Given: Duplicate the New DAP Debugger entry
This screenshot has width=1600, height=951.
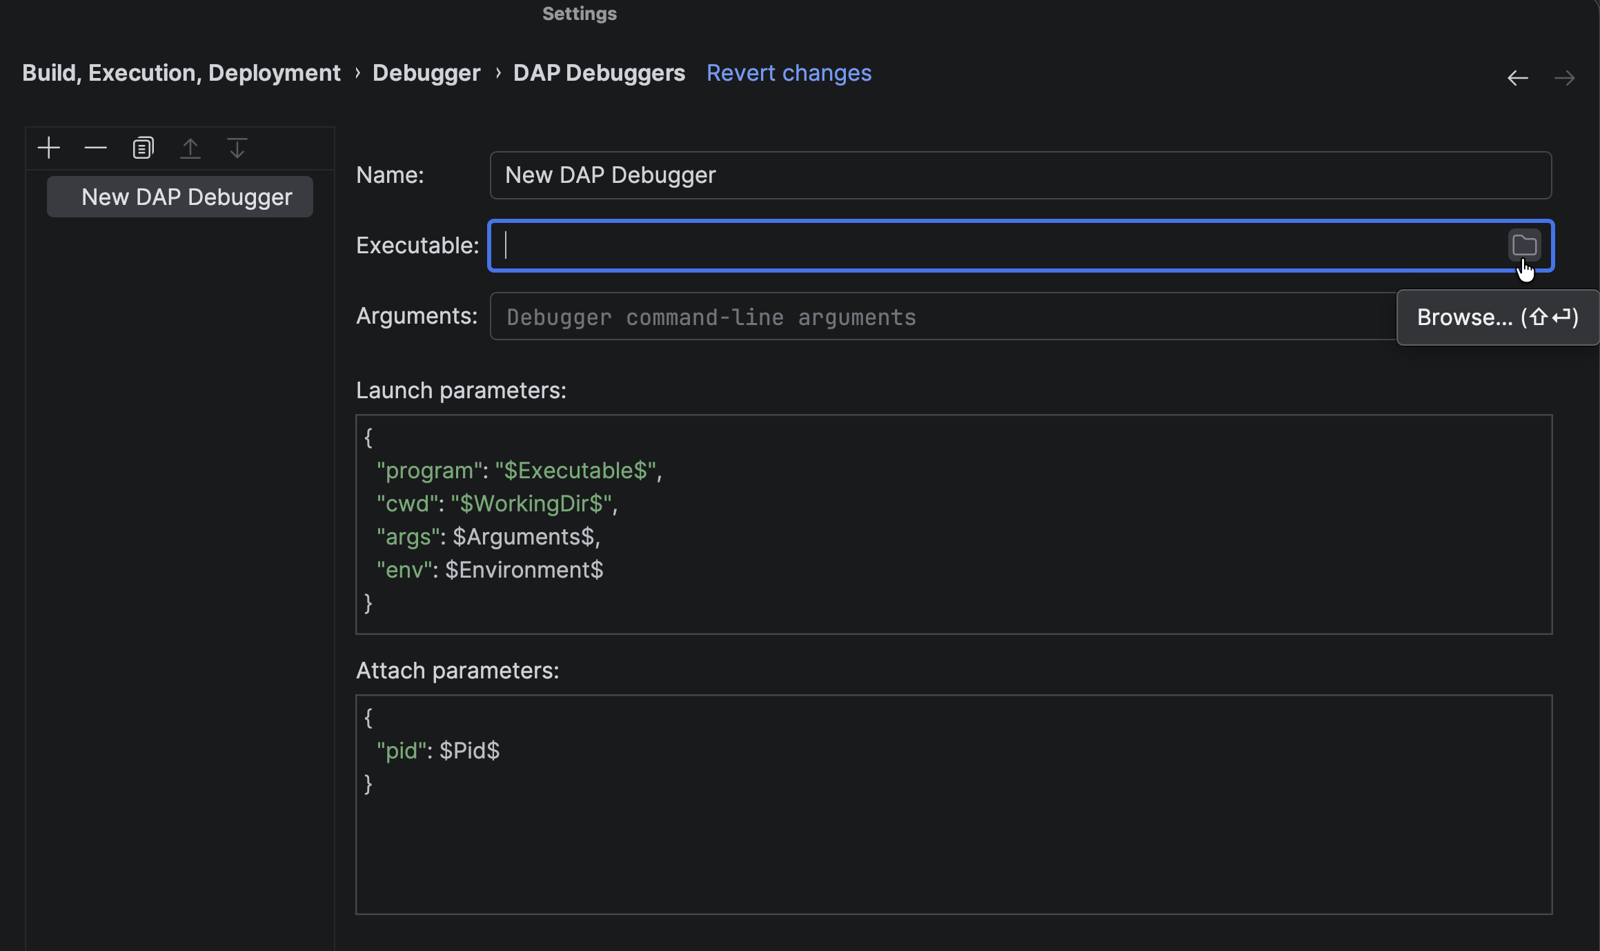Looking at the screenshot, I should point(142,147).
